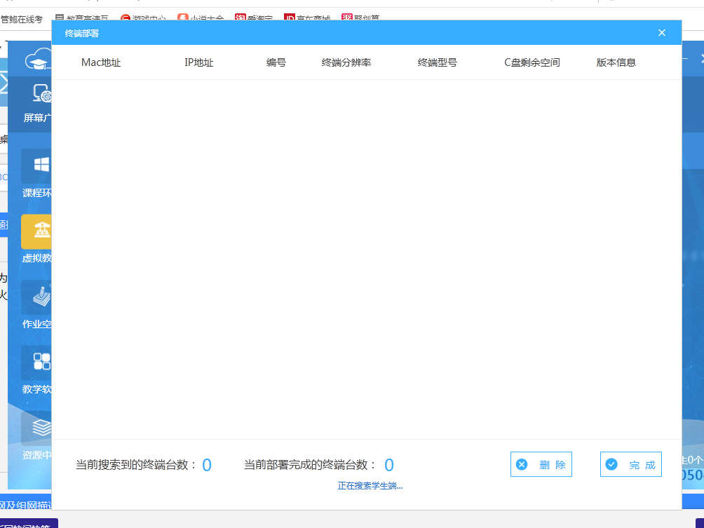Click the cloud graduation cap logo
The width and height of the screenshot is (704, 528).
click(x=38, y=60)
